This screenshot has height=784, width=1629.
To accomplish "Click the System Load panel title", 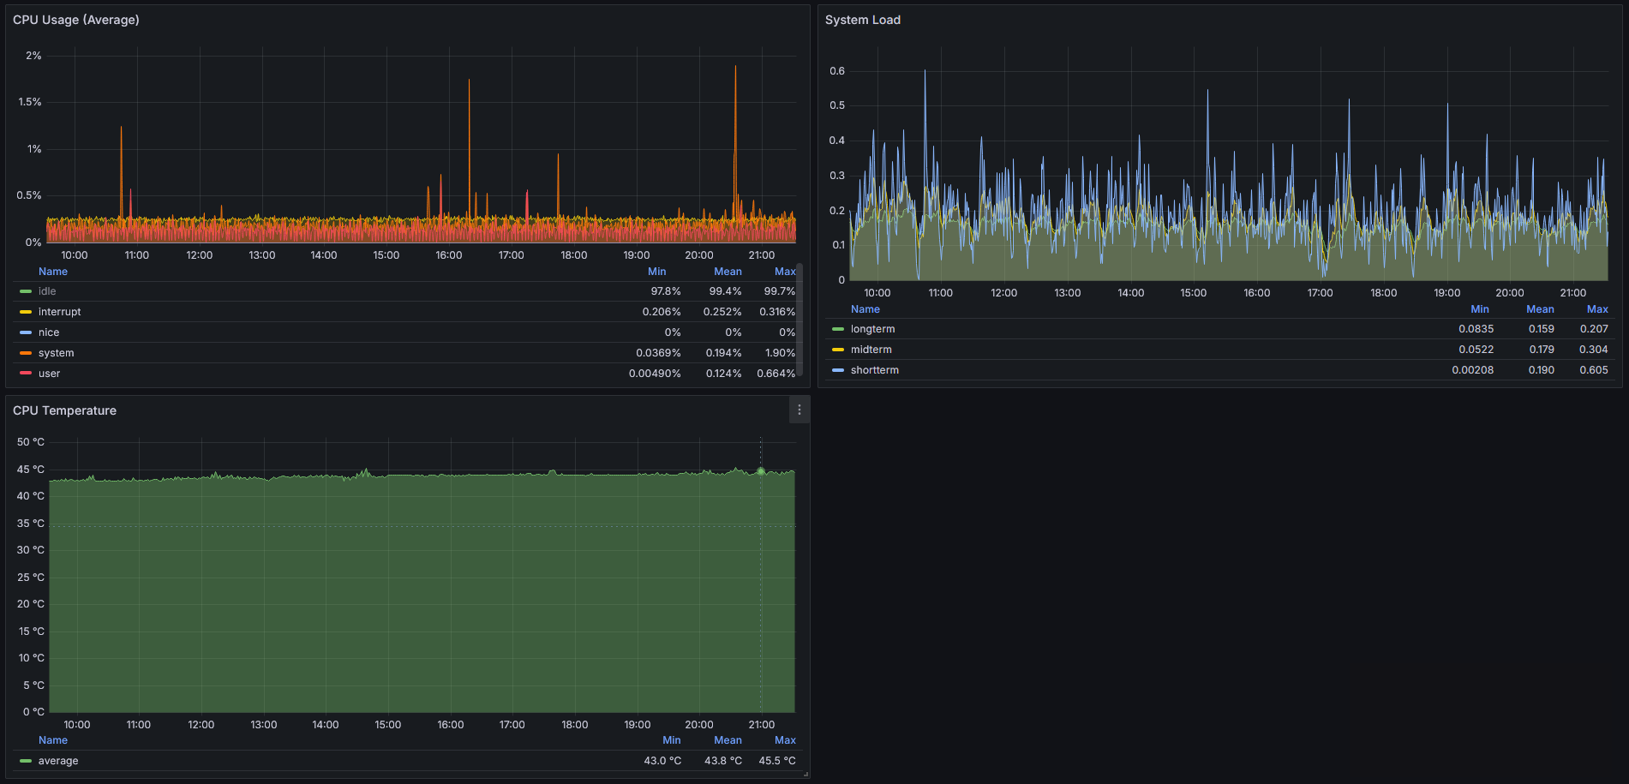I will (x=863, y=20).
